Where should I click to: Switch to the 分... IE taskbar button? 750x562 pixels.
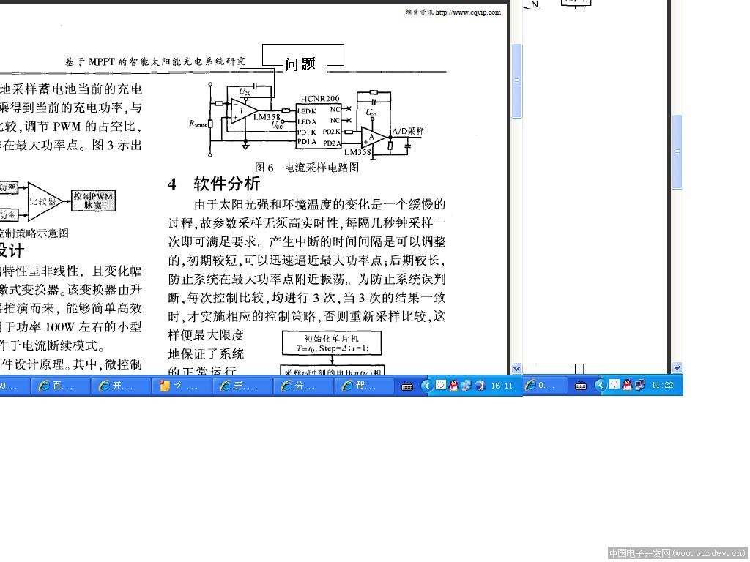(302, 386)
